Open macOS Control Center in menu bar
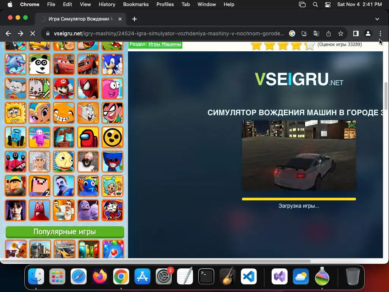Image resolution: width=389 pixels, height=292 pixels. point(328,4)
